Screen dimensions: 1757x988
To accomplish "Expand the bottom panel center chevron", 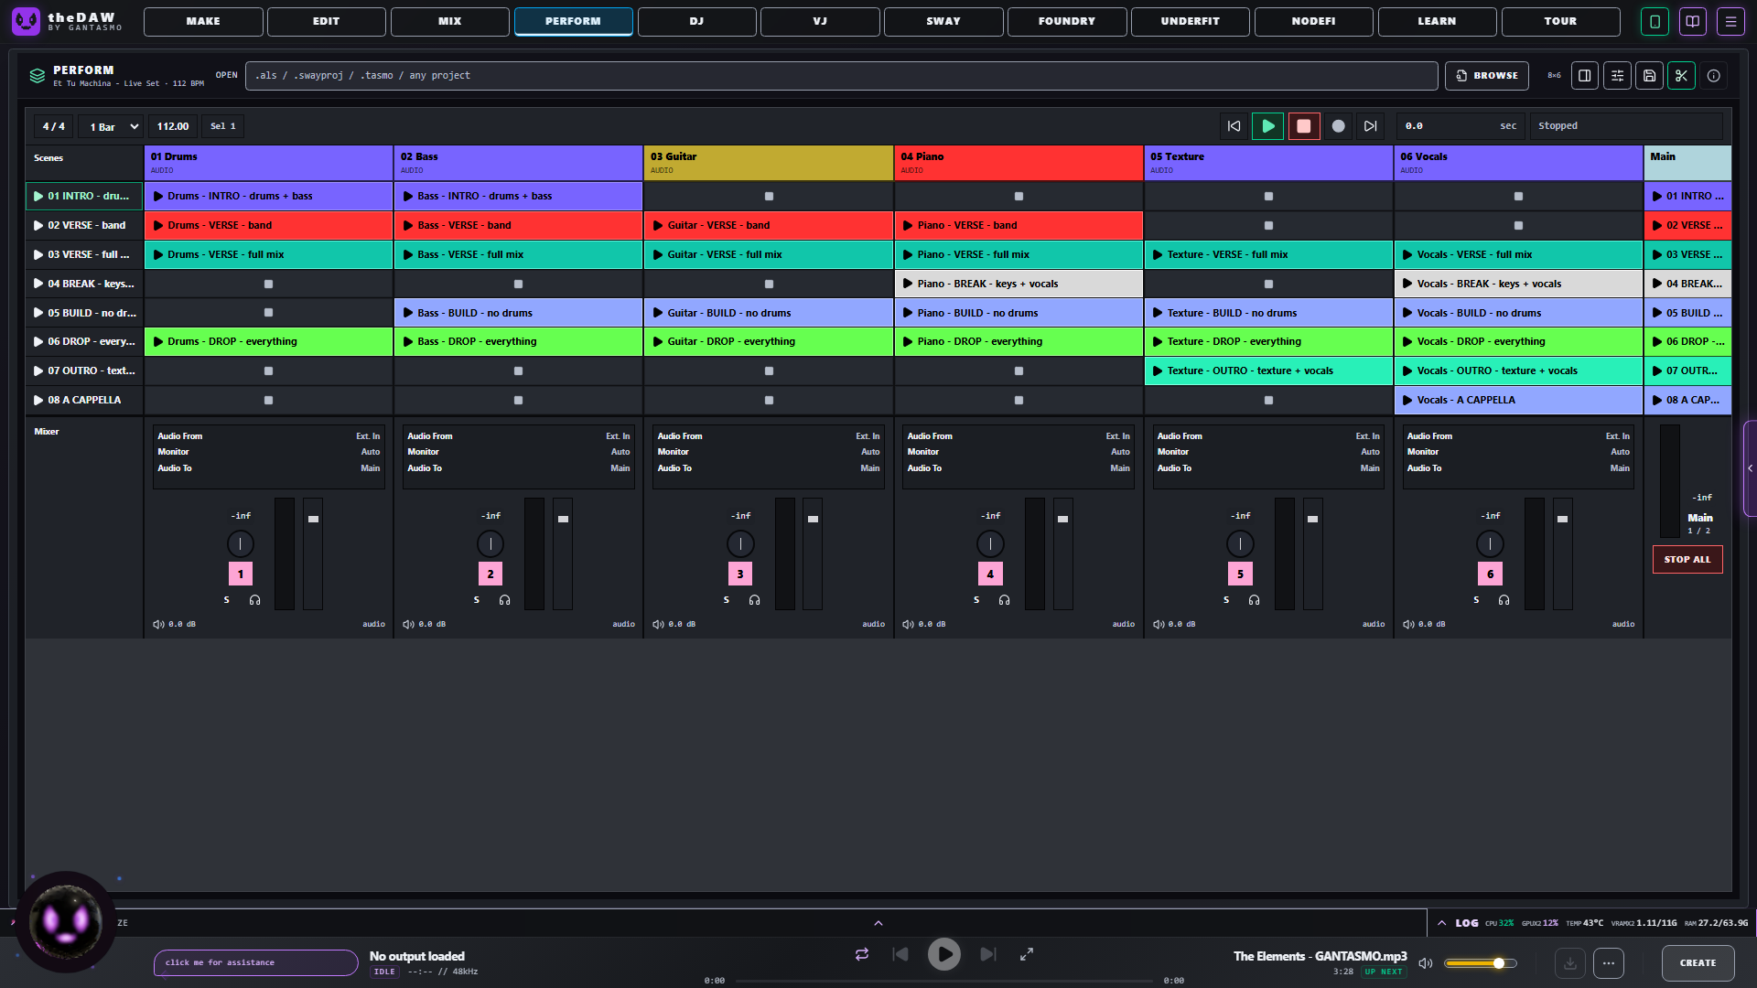I will tap(878, 923).
